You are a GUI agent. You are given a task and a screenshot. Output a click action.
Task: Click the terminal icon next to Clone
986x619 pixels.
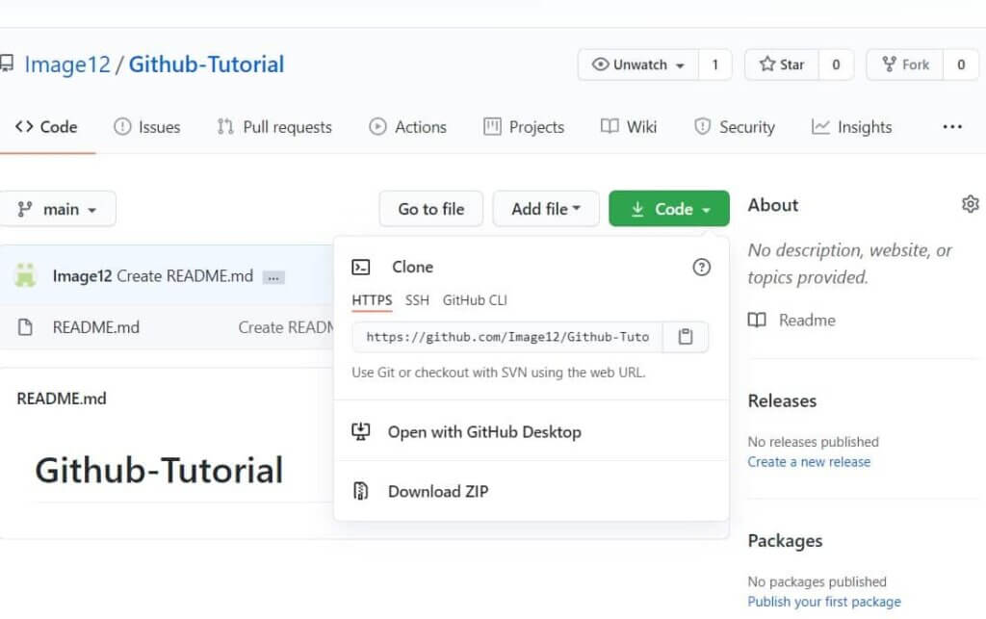[361, 267]
